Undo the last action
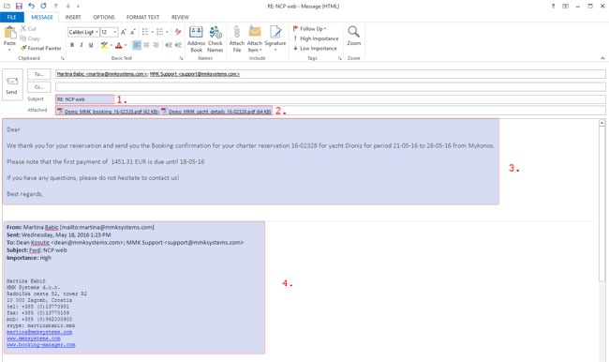Viewport: 609px width, 362px height. (x=31, y=6)
